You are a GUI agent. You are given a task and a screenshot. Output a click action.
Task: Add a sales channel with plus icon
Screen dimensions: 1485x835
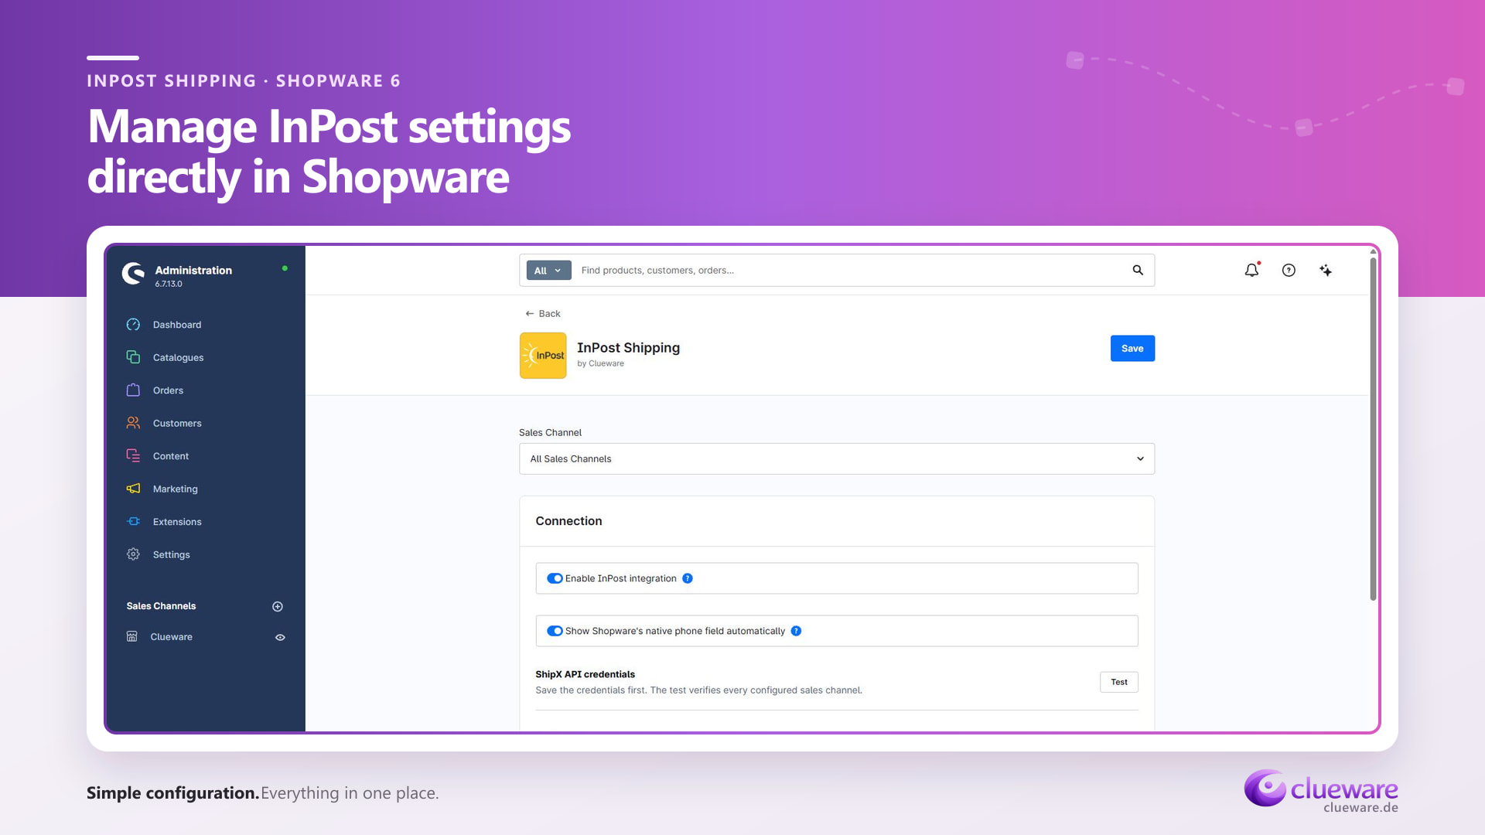[278, 606]
